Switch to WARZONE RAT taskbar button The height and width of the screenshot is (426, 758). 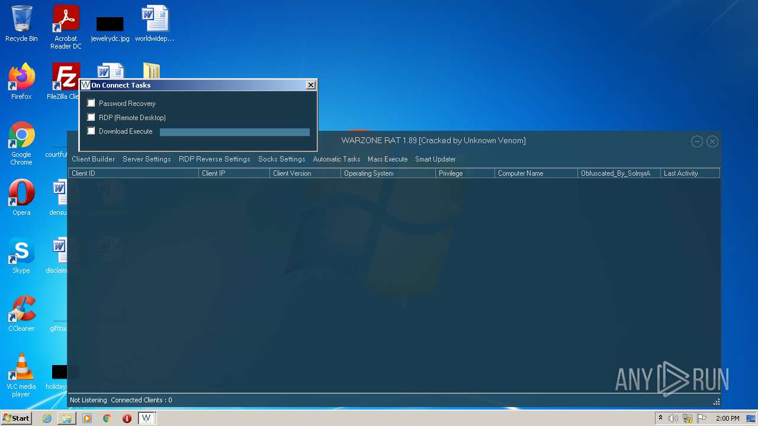[x=146, y=418]
